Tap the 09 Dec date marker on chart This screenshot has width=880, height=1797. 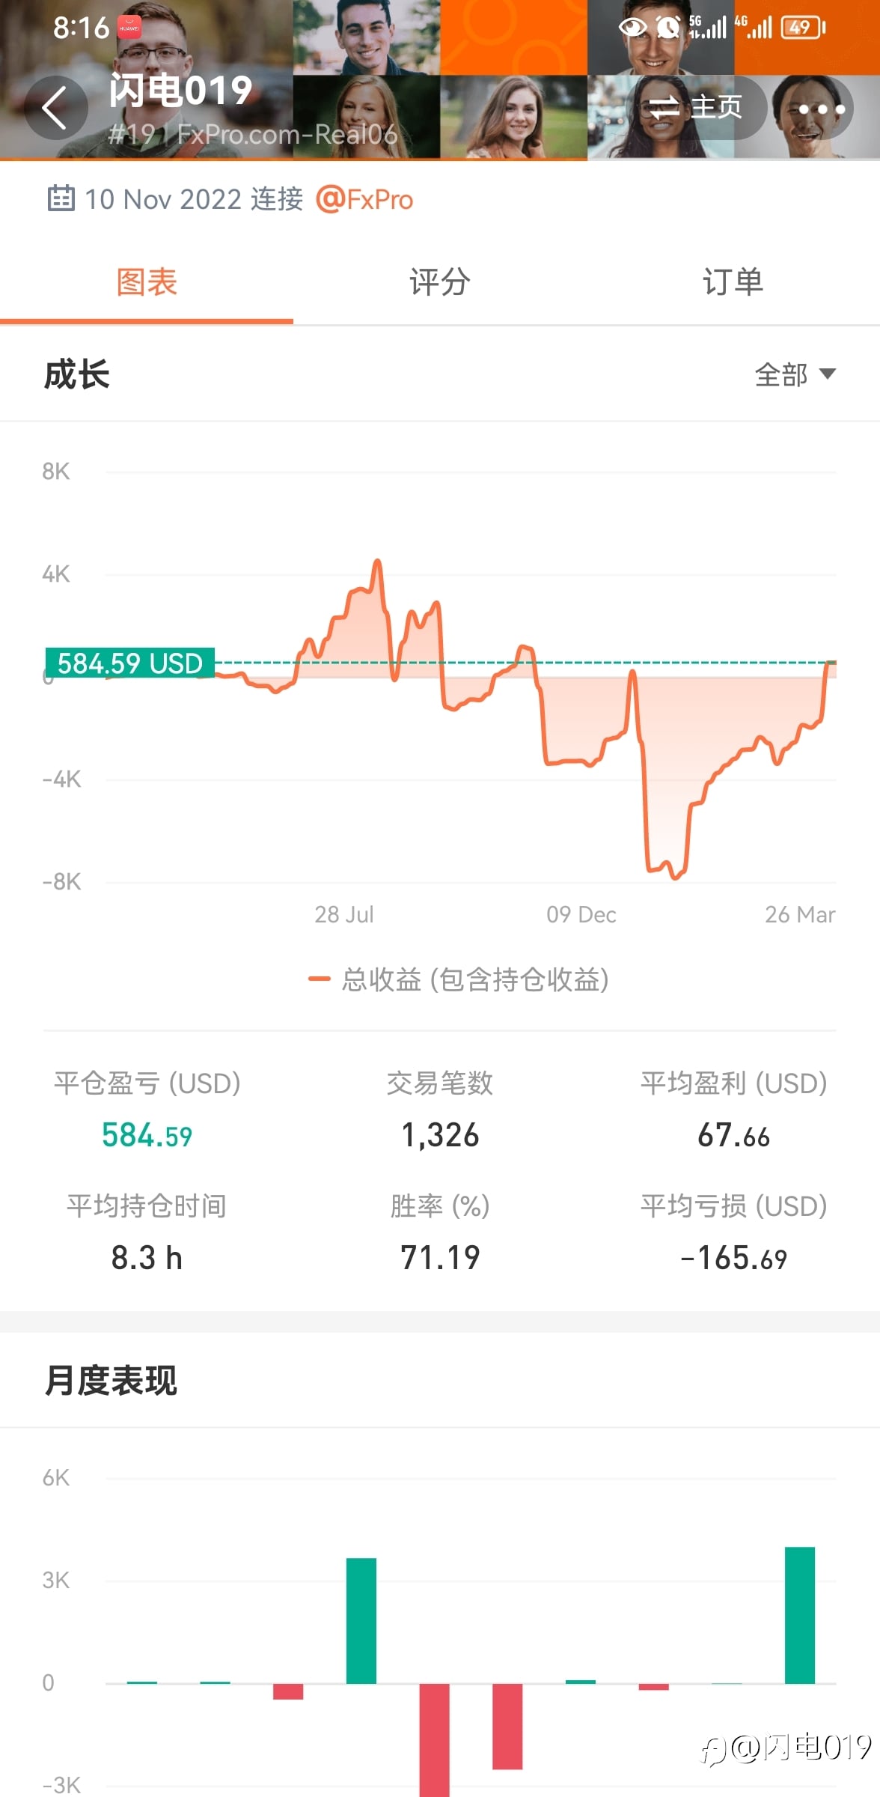tap(581, 914)
